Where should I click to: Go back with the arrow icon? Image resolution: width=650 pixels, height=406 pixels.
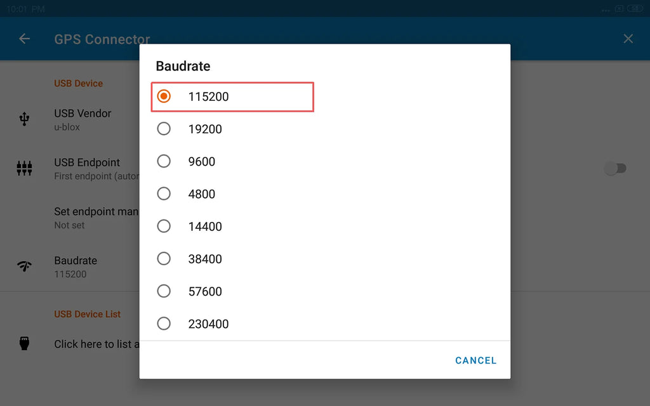click(25, 39)
